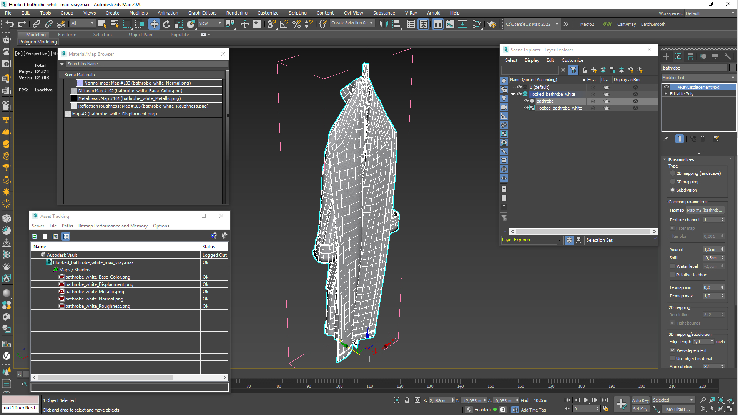Click Refresh icon in Asset Tracking
The width and height of the screenshot is (738, 415).
(35, 236)
